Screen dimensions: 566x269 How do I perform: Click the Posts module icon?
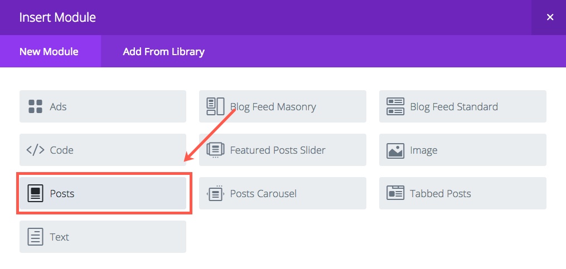click(35, 193)
